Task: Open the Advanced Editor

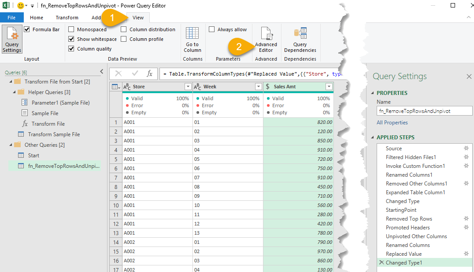Action: (x=266, y=40)
